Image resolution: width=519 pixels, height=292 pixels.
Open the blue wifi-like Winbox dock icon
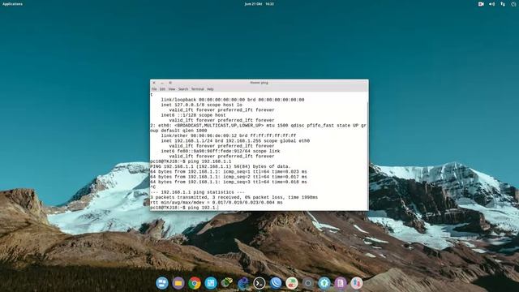tap(276, 283)
